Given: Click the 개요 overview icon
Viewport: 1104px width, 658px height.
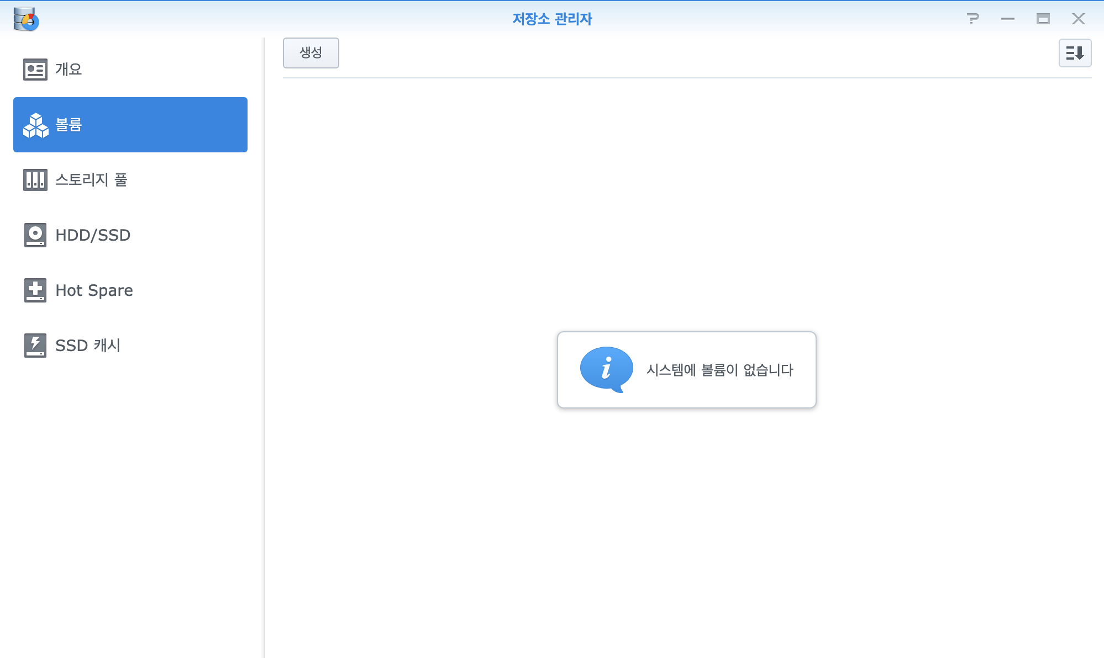Looking at the screenshot, I should (35, 70).
